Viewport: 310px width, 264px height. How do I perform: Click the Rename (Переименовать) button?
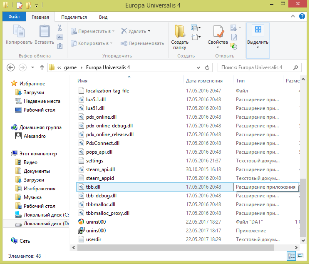[x=142, y=43]
